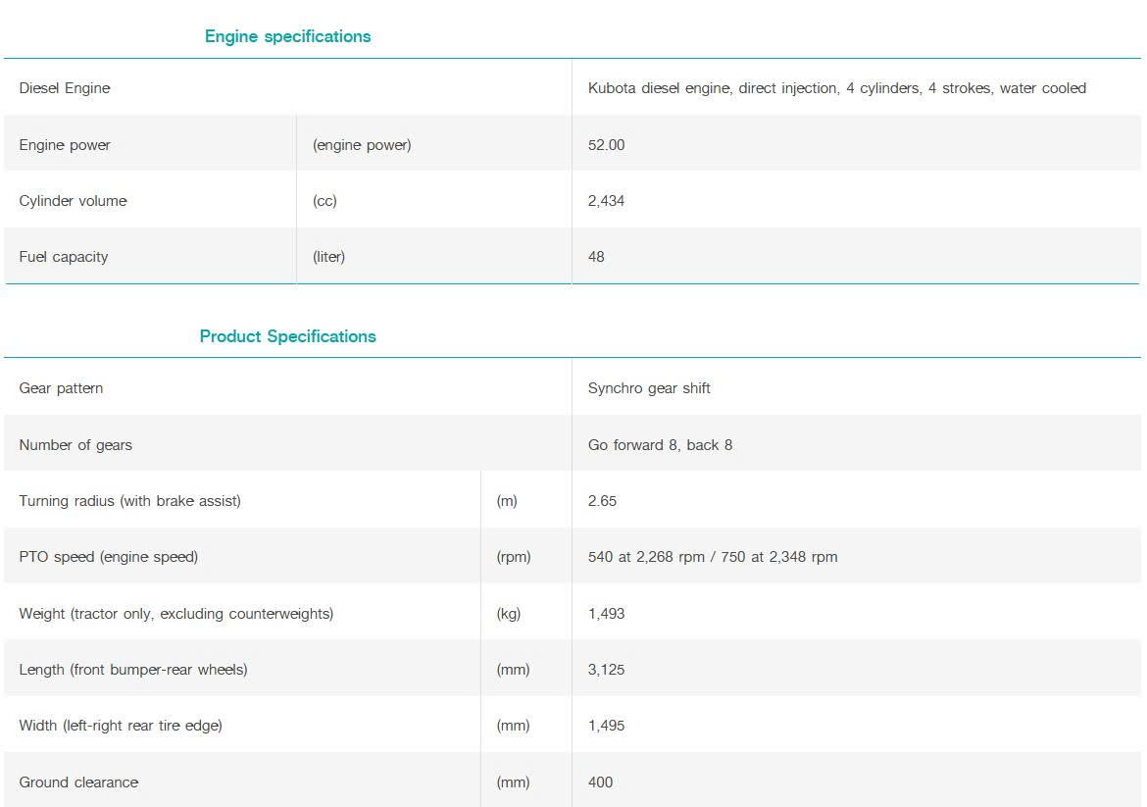Viewport: 1147px width, 807px height.
Task: Click the Product Specifications heading
Action: [287, 336]
